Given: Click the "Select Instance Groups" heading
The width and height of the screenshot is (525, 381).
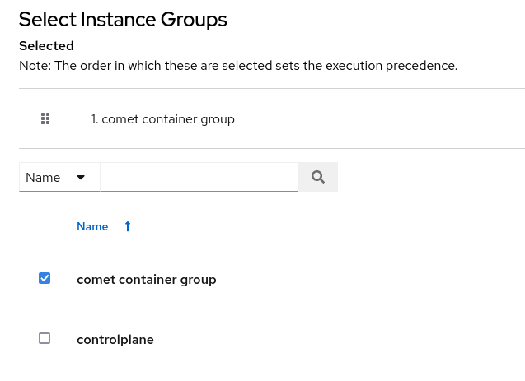Looking at the screenshot, I should pyautogui.click(x=123, y=19).
